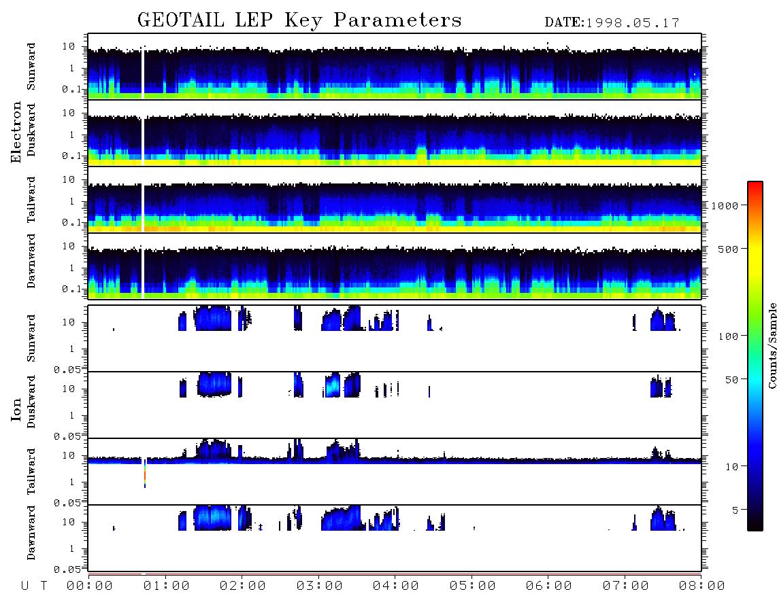777x598 pixels.
Task: Click the "04:00" time tick label
Action: 395,586
